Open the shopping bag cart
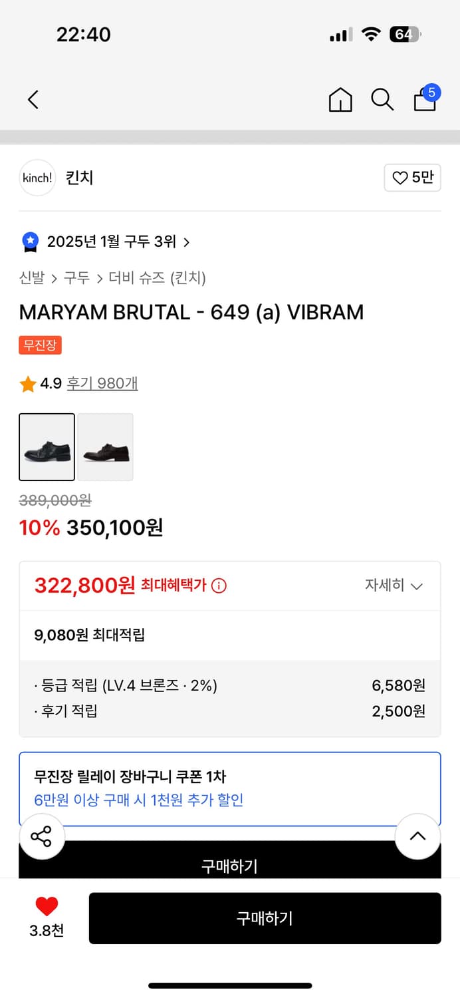 click(x=425, y=100)
